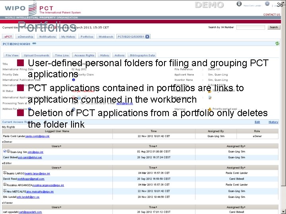Switch to the Workbench tab

106,36
